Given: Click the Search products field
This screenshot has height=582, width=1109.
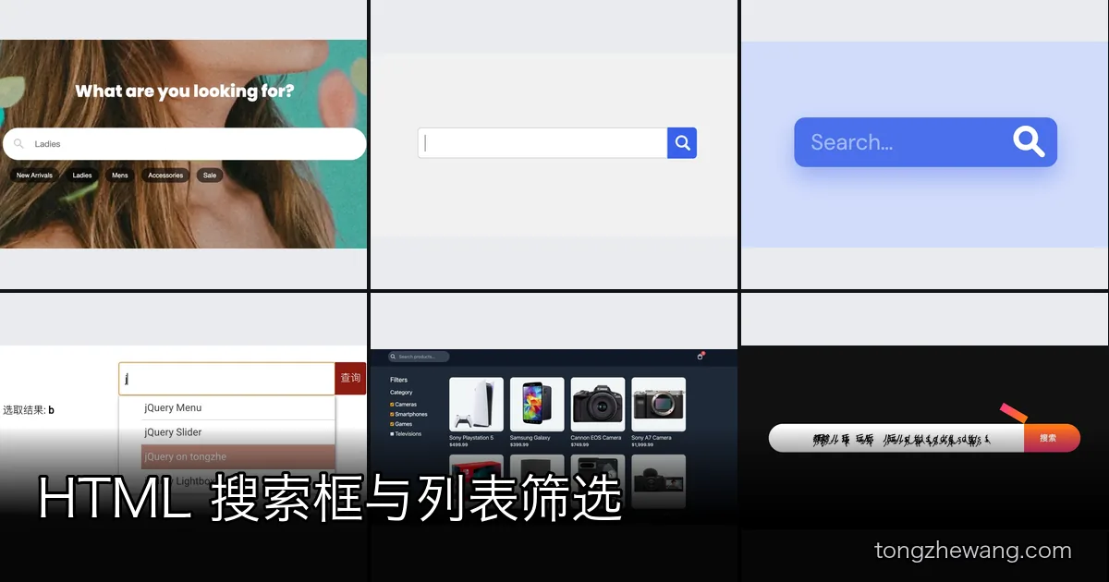Looking at the screenshot, I should 420,357.
